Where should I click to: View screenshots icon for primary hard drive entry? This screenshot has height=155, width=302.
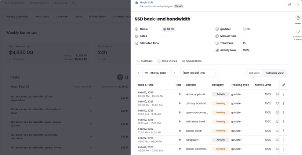(x=277, y=103)
